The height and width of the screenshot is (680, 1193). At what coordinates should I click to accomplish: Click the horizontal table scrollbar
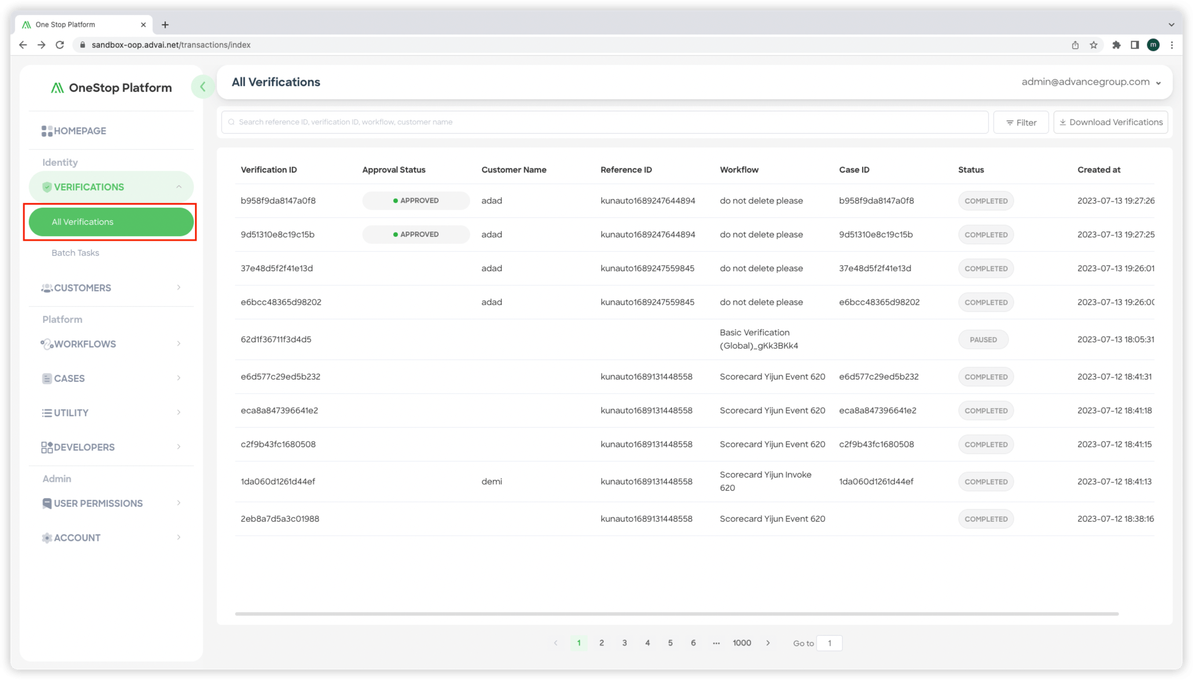pyautogui.click(x=676, y=613)
